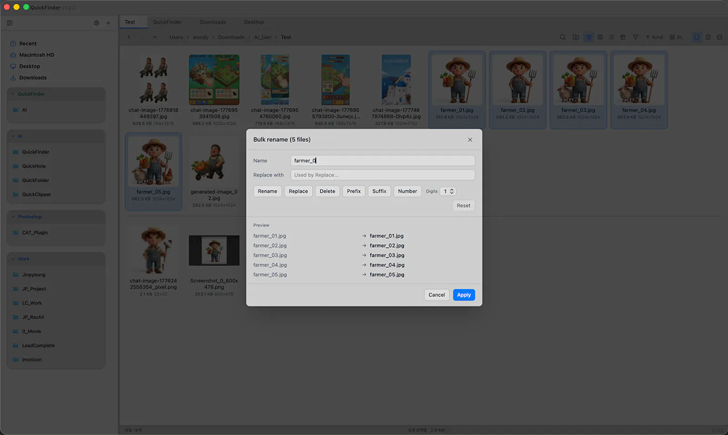
Task: Click the Rename button
Action: click(268, 191)
